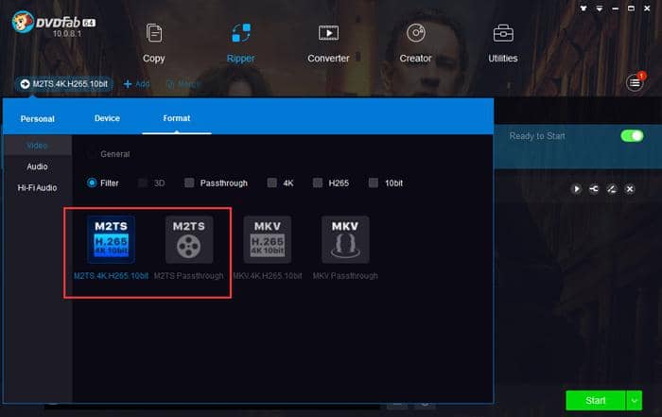Check the 3D filter checkbox
Screen dimensions: 662x417
coord(143,182)
